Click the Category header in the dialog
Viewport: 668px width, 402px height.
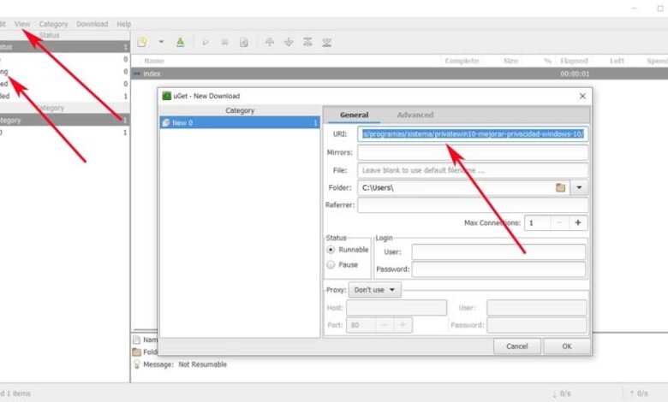(x=240, y=110)
